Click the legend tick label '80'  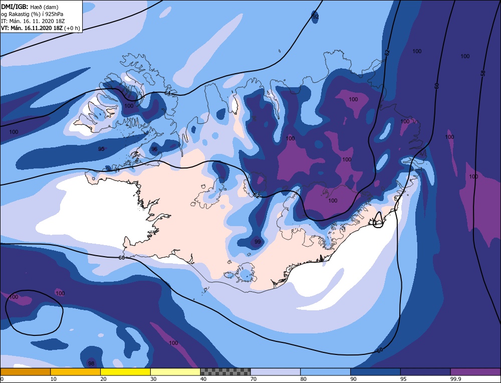(x=303, y=379)
